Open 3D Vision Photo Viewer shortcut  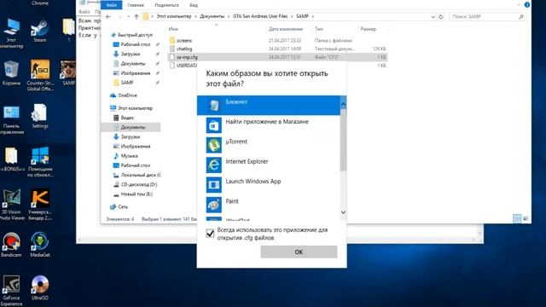point(11,205)
